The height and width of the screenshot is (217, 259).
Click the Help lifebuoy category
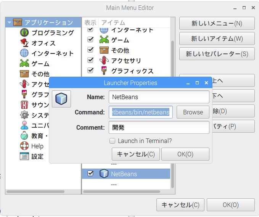pos(37,146)
